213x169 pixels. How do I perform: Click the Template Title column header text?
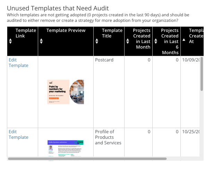112,33
